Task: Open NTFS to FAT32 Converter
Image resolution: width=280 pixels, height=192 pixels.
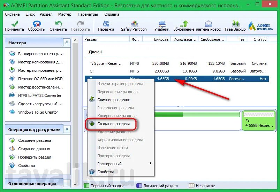Action: coord(35,95)
